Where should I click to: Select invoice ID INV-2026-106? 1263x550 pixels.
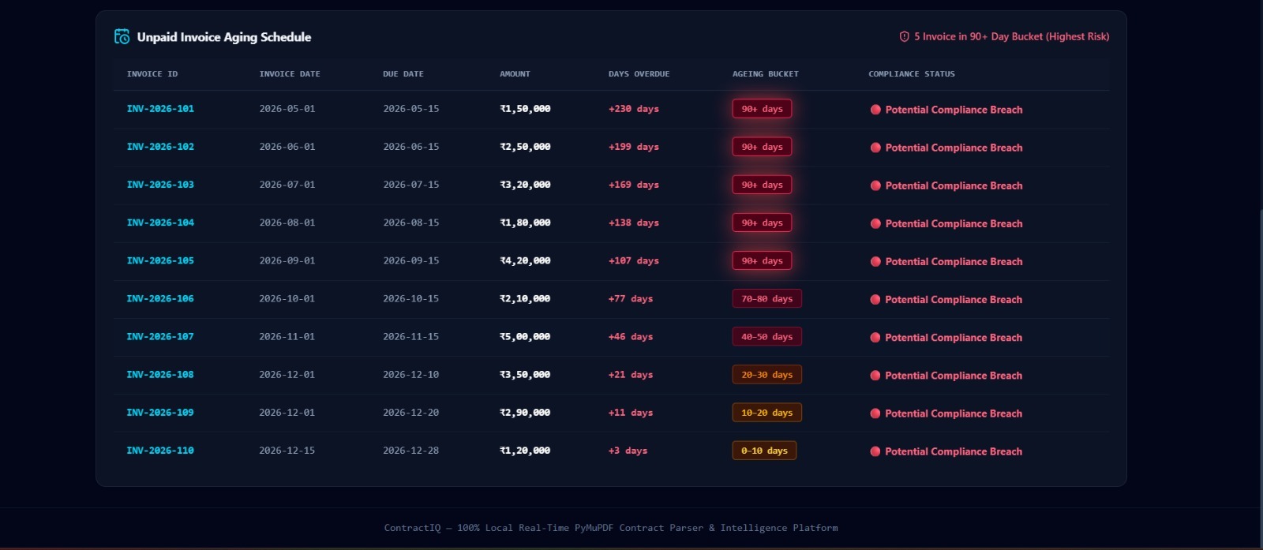pyautogui.click(x=160, y=298)
